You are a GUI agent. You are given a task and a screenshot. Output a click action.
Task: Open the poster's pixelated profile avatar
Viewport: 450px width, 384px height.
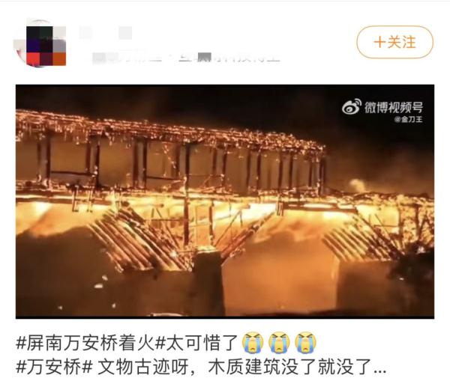(40, 43)
